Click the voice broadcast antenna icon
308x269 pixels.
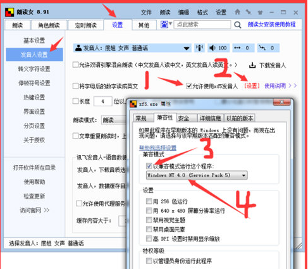(x=199, y=48)
